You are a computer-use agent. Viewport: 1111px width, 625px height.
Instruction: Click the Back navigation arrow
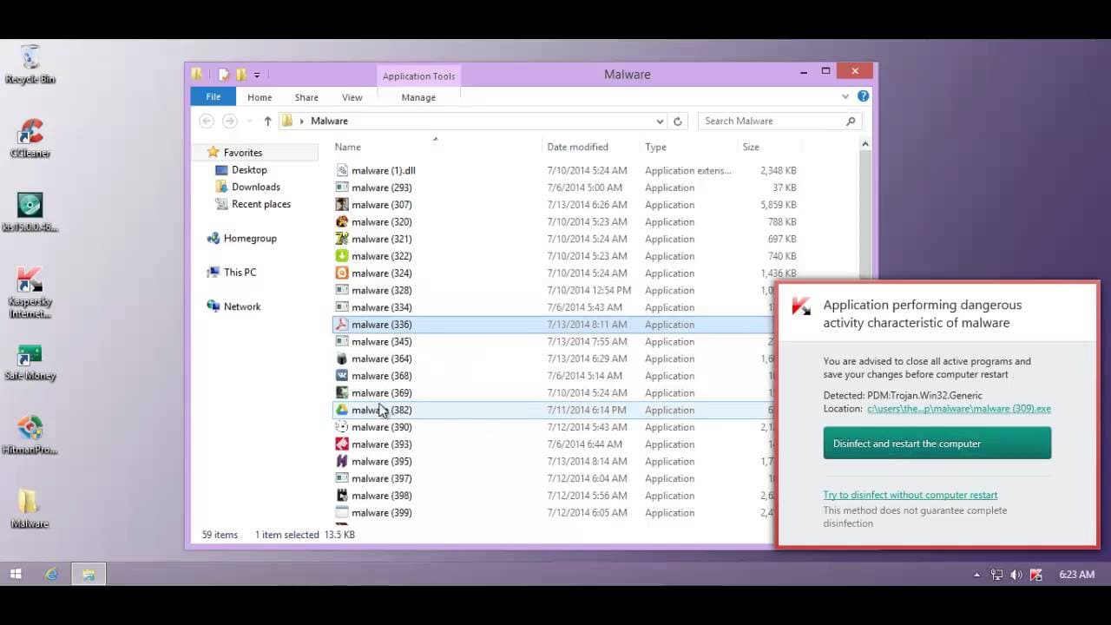coord(207,121)
